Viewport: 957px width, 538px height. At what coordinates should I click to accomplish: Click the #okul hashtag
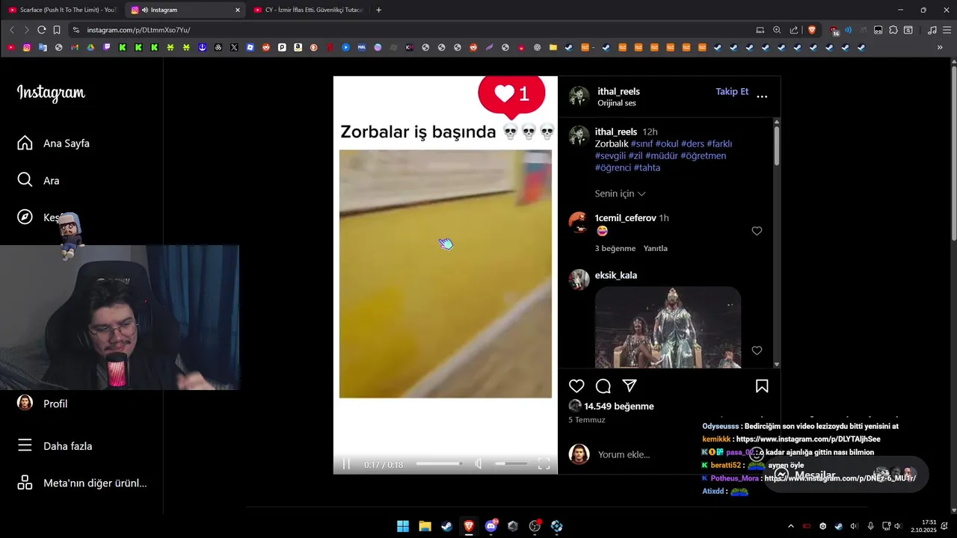(x=667, y=143)
